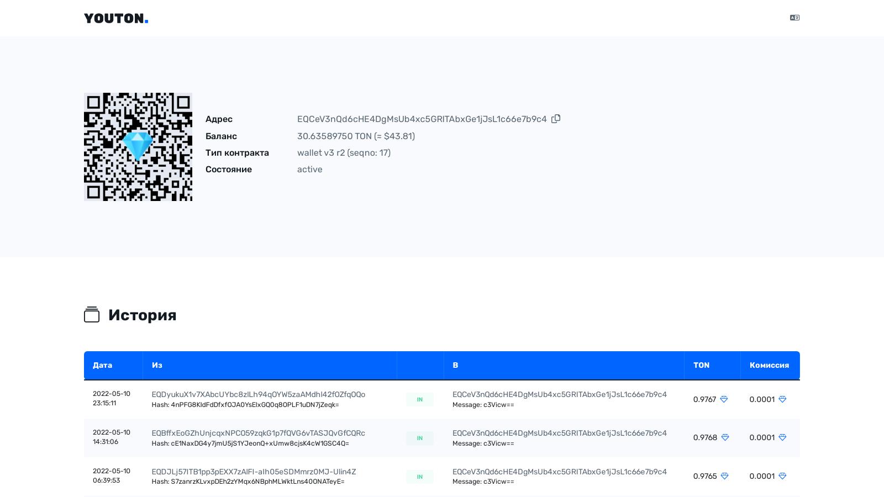Click Message: c3Vicw== in the 14:31:06 row
This screenshot has height=497, width=884.
tap(483, 443)
